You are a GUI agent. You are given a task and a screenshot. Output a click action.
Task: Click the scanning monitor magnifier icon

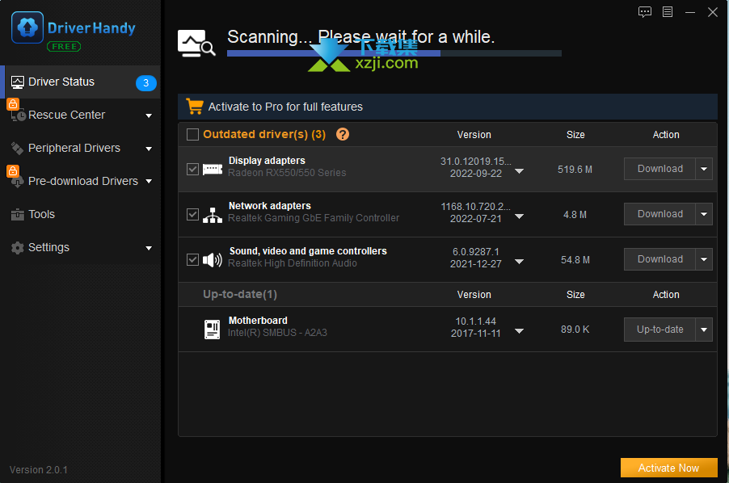[196, 44]
